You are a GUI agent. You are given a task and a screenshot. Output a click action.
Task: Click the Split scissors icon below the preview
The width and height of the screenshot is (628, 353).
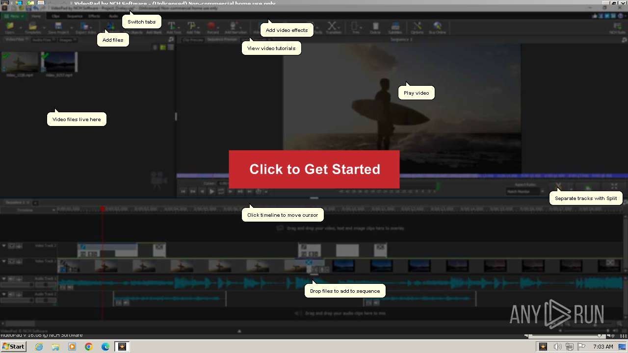pyautogui.click(x=558, y=187)
